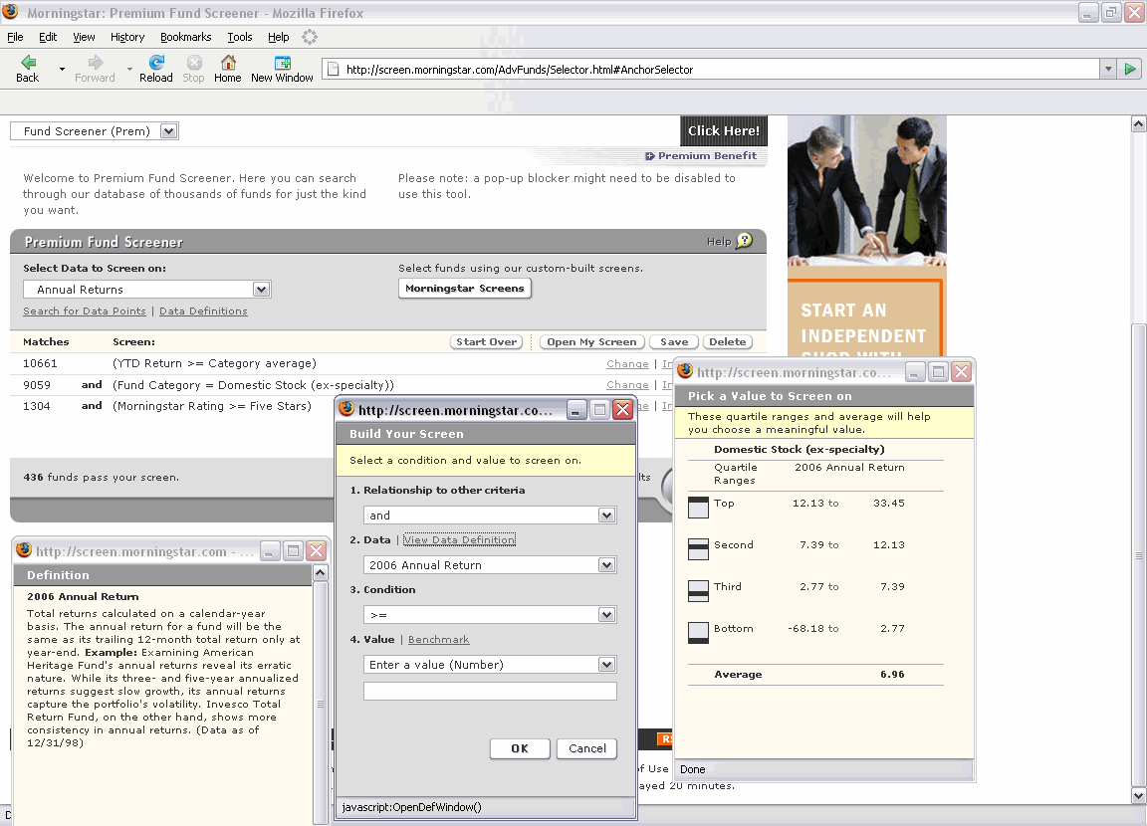
Task: Click the Top quartile range icon
Action: pos(698,507)
